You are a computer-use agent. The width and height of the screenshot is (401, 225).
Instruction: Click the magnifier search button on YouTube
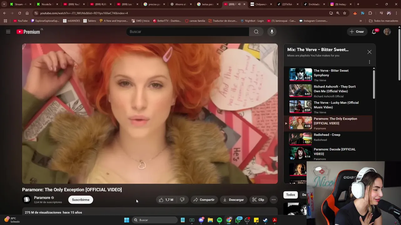tap(256, 32)
